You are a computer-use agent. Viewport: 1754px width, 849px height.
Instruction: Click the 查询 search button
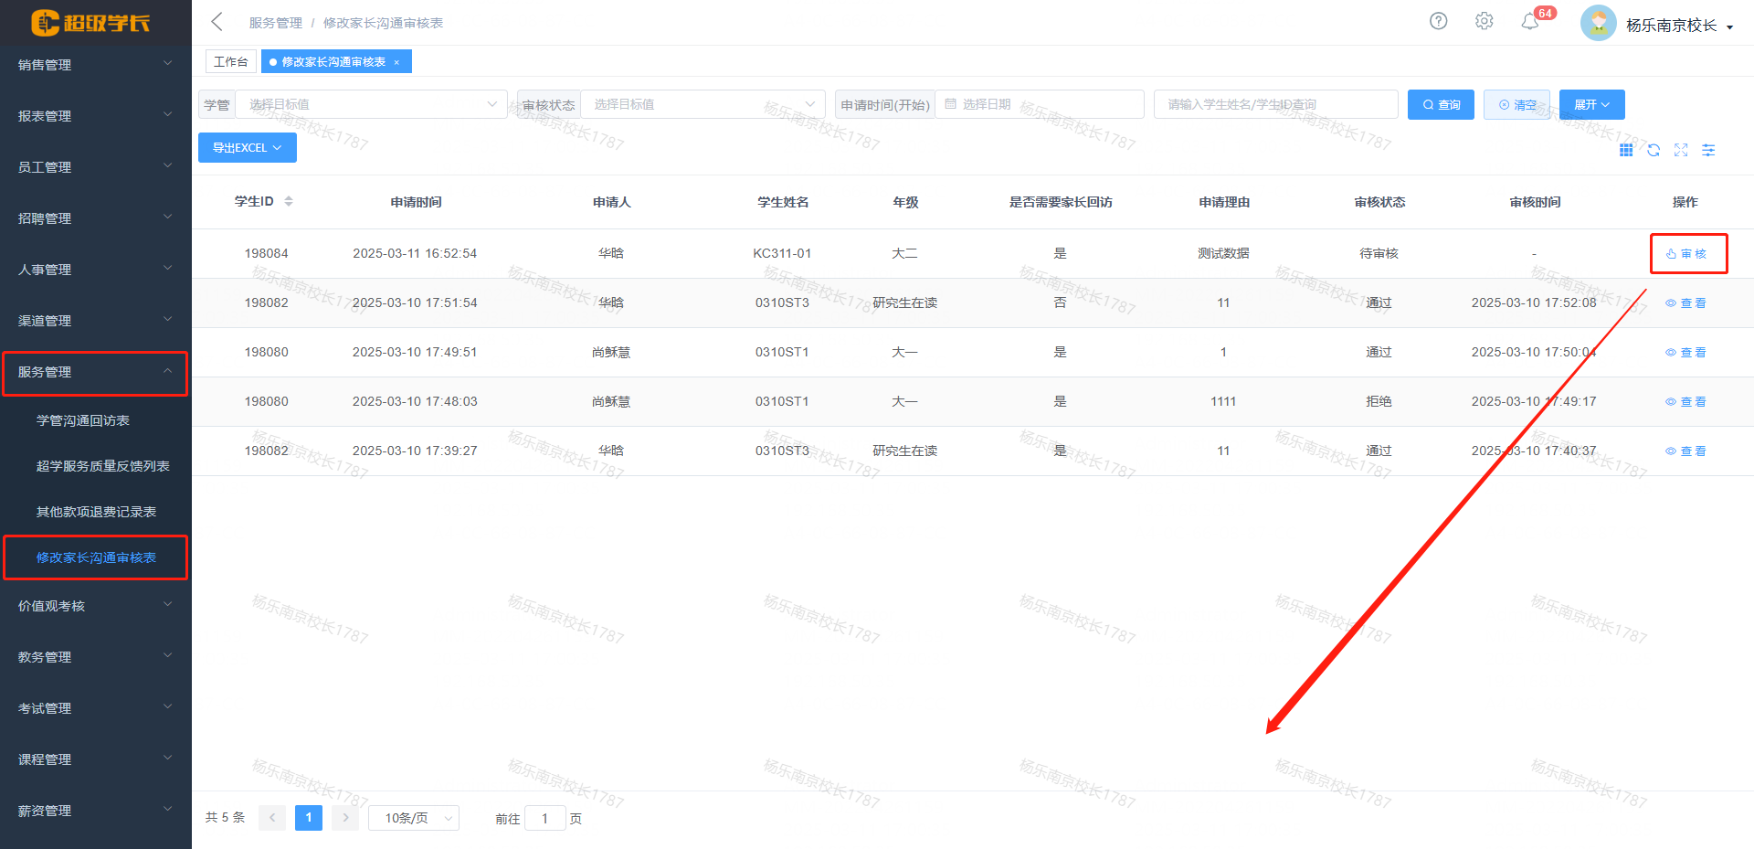pos(1441,104)
